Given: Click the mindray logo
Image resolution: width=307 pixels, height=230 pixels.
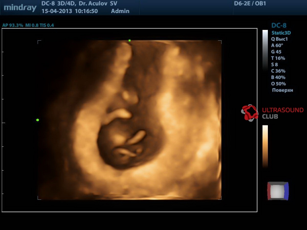Looking at the screenshot, I should [x=20, y=8].
